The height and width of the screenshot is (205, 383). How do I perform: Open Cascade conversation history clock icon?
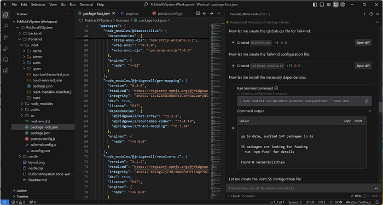coord(371,14)
